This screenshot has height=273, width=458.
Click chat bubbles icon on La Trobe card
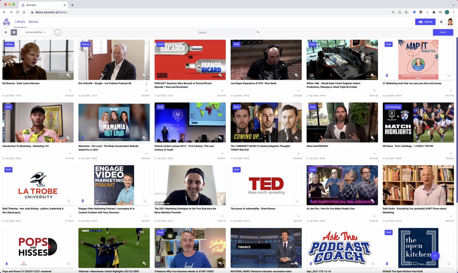coord(68,201)
